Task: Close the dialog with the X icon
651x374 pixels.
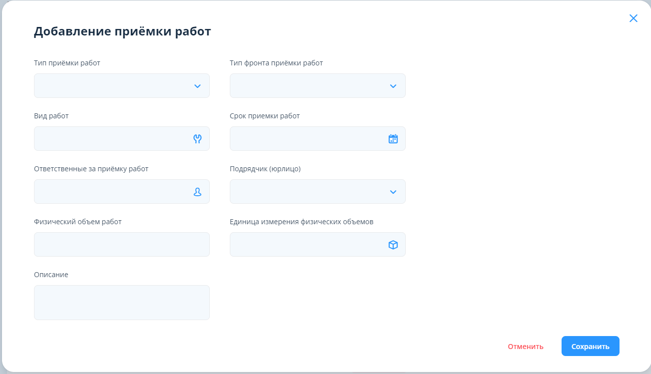Action: click(x=634, y=18)
